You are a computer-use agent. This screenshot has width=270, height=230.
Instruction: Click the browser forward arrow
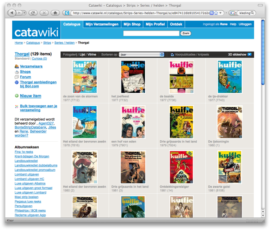pos(19,13)
